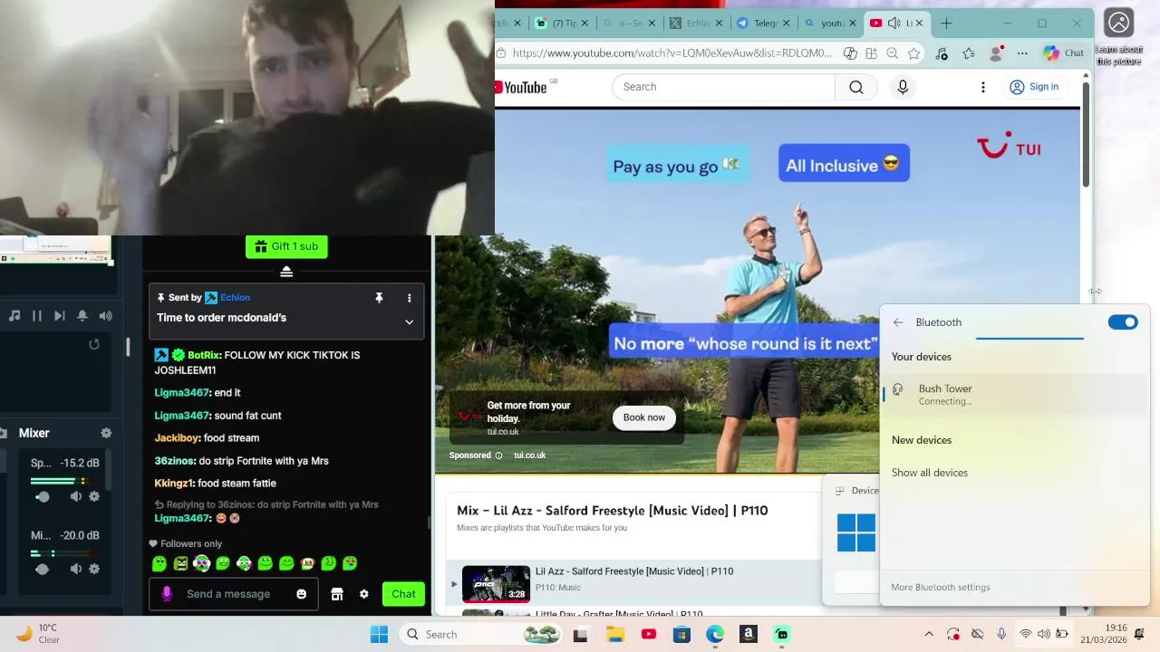
Task: Open the Windows Start menu
Action: coord(379,635)
